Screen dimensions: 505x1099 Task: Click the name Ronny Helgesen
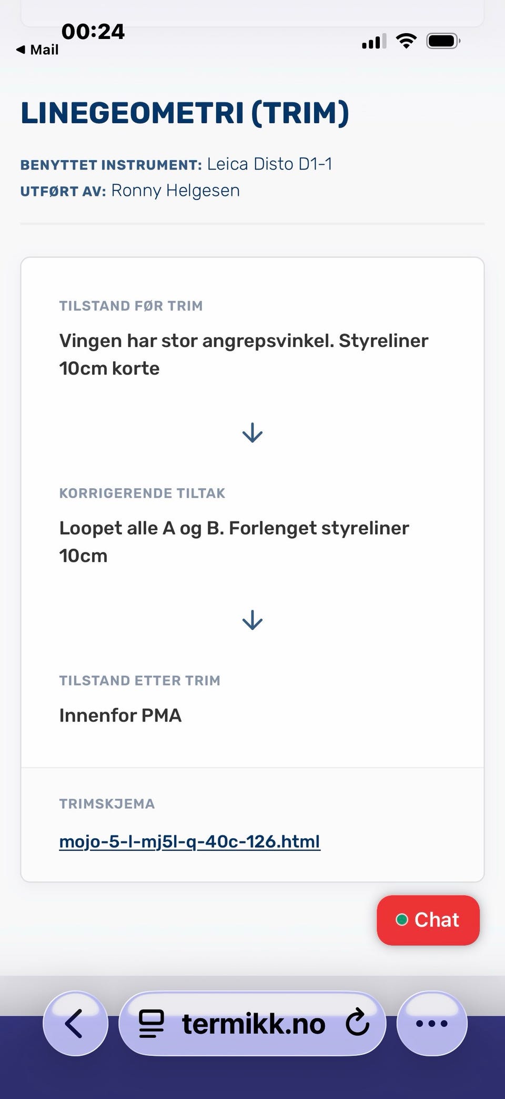(x=175, y=191)
